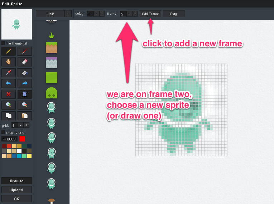
Task: Click the red X clear icon
Action: [8, 94]
